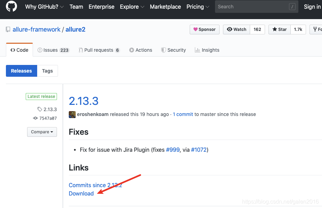
Task: Open the 162 watchers count
Action: click(257, 30)
